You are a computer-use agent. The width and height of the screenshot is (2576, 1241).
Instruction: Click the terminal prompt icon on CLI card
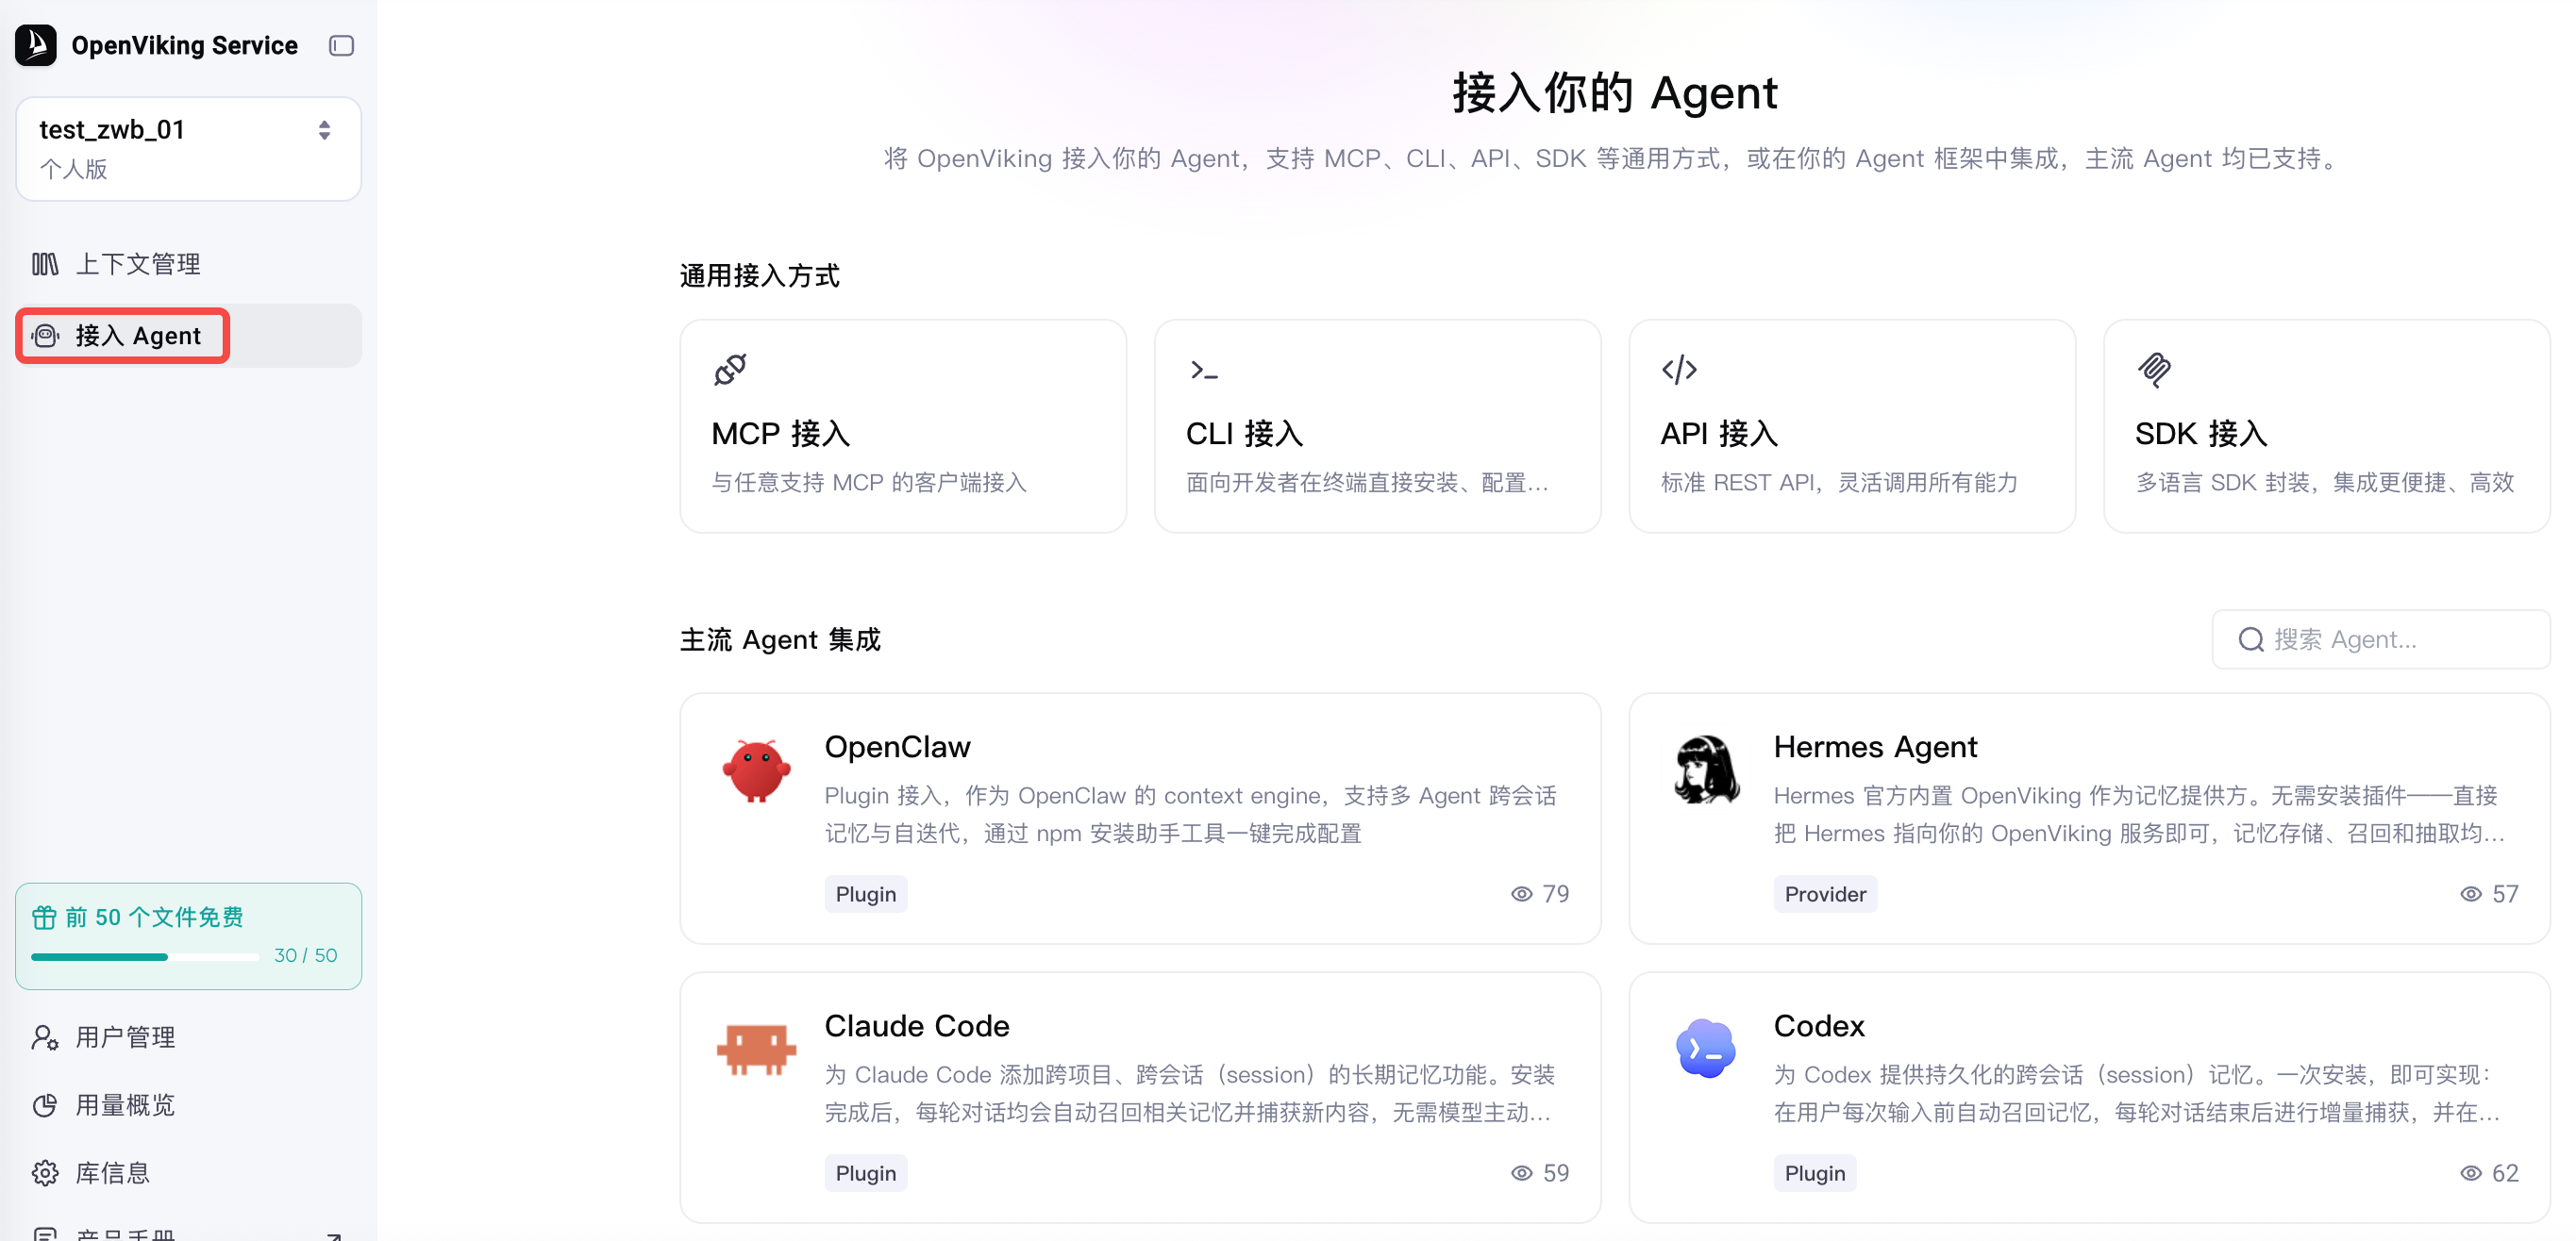(1204, 371)
